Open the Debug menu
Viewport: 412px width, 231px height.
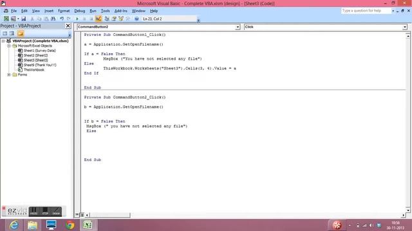tap(79, 11)
